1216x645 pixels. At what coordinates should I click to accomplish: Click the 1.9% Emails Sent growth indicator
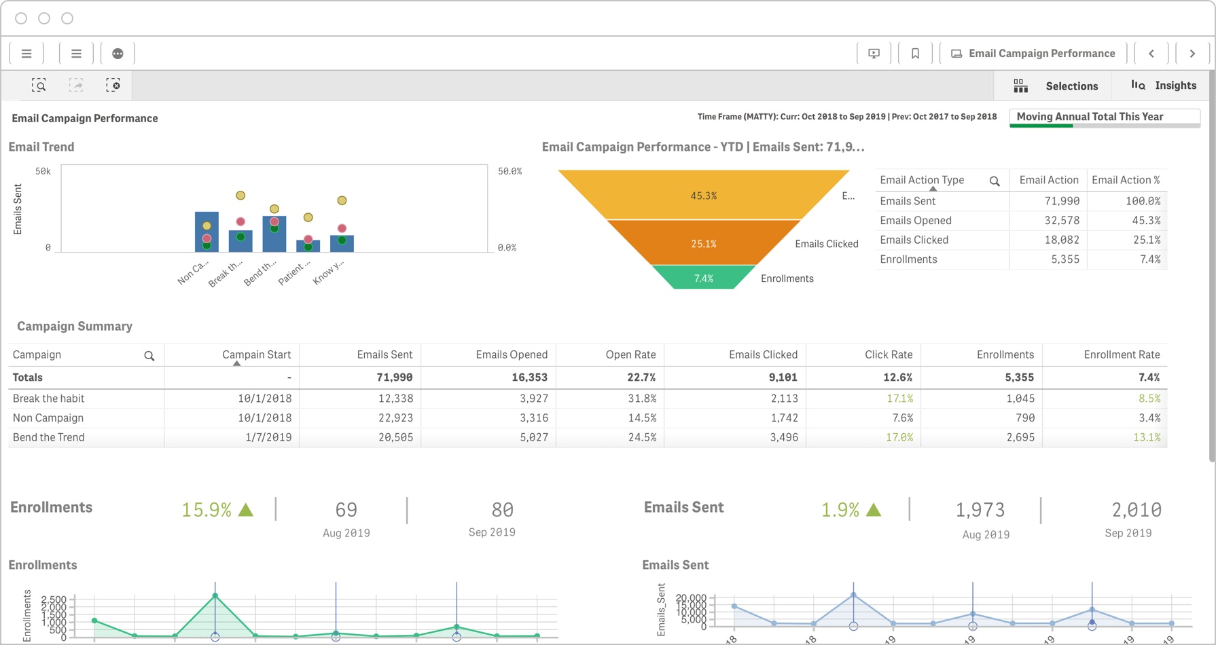click(x=851, y=510)
